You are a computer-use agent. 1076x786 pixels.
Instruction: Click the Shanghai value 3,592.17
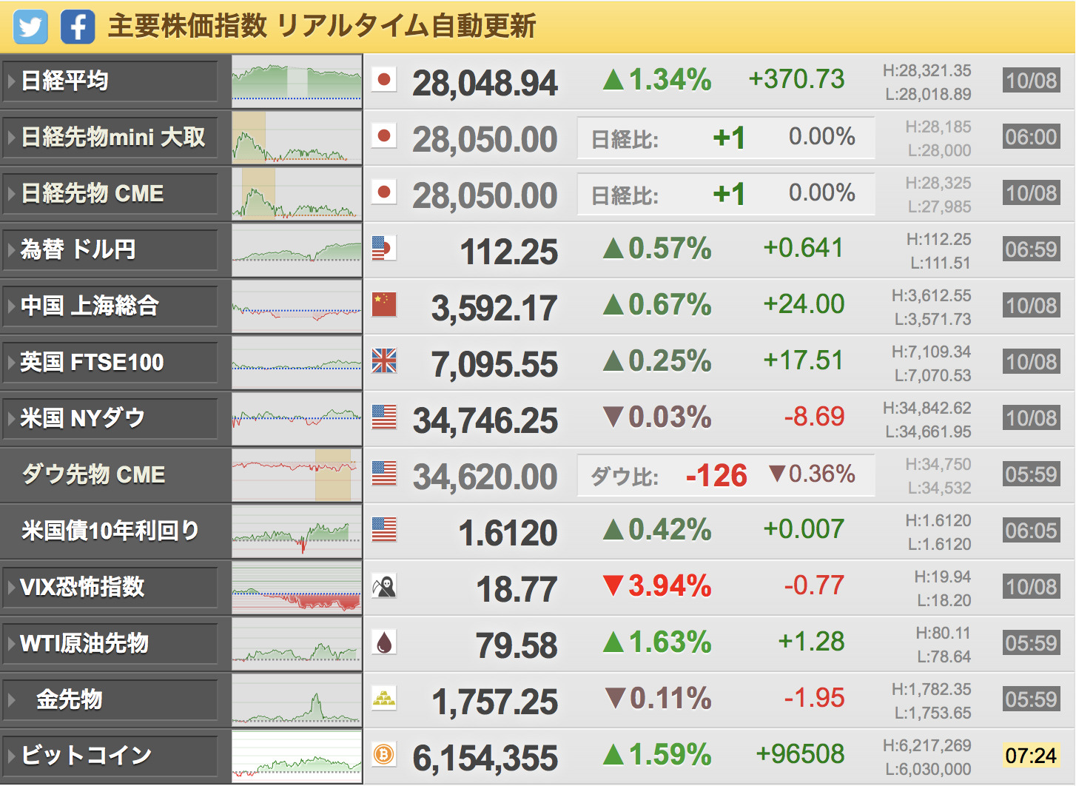tap(494, 308)
